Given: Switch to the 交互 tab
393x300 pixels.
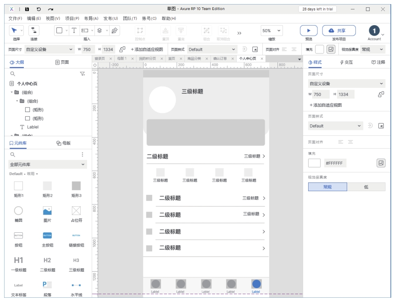Looking at the screenshot, I should click(346, 62).
